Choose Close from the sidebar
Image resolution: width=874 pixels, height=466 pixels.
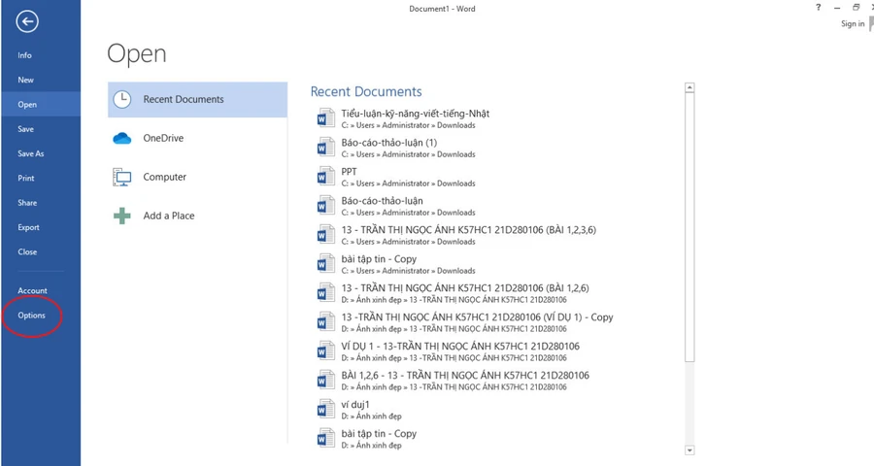(41, 251)
